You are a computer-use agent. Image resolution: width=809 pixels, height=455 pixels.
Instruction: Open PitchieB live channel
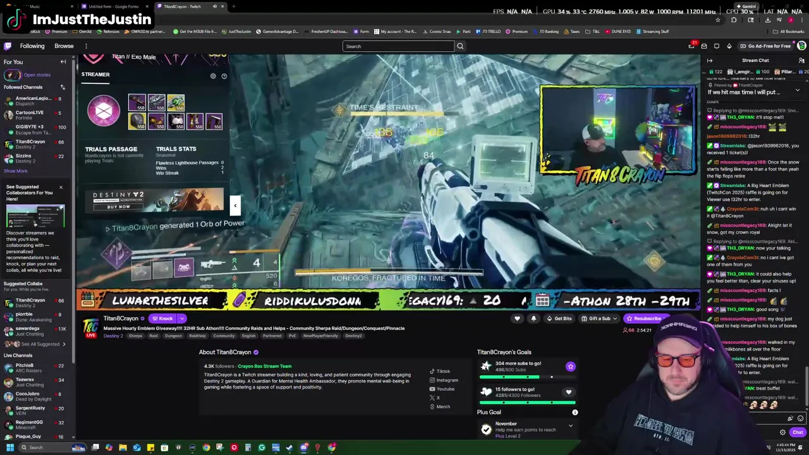[34, 368]
